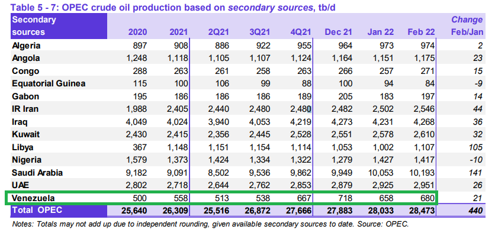Select the 'Kuwait' row label
The height and width of the screenshot is (236, 495).
[x=26, y=134]
